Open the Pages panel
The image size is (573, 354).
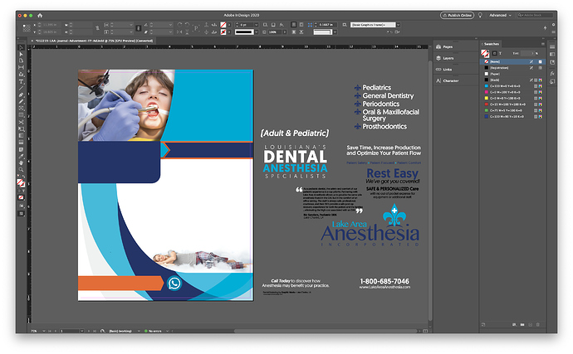coord(448,46)
